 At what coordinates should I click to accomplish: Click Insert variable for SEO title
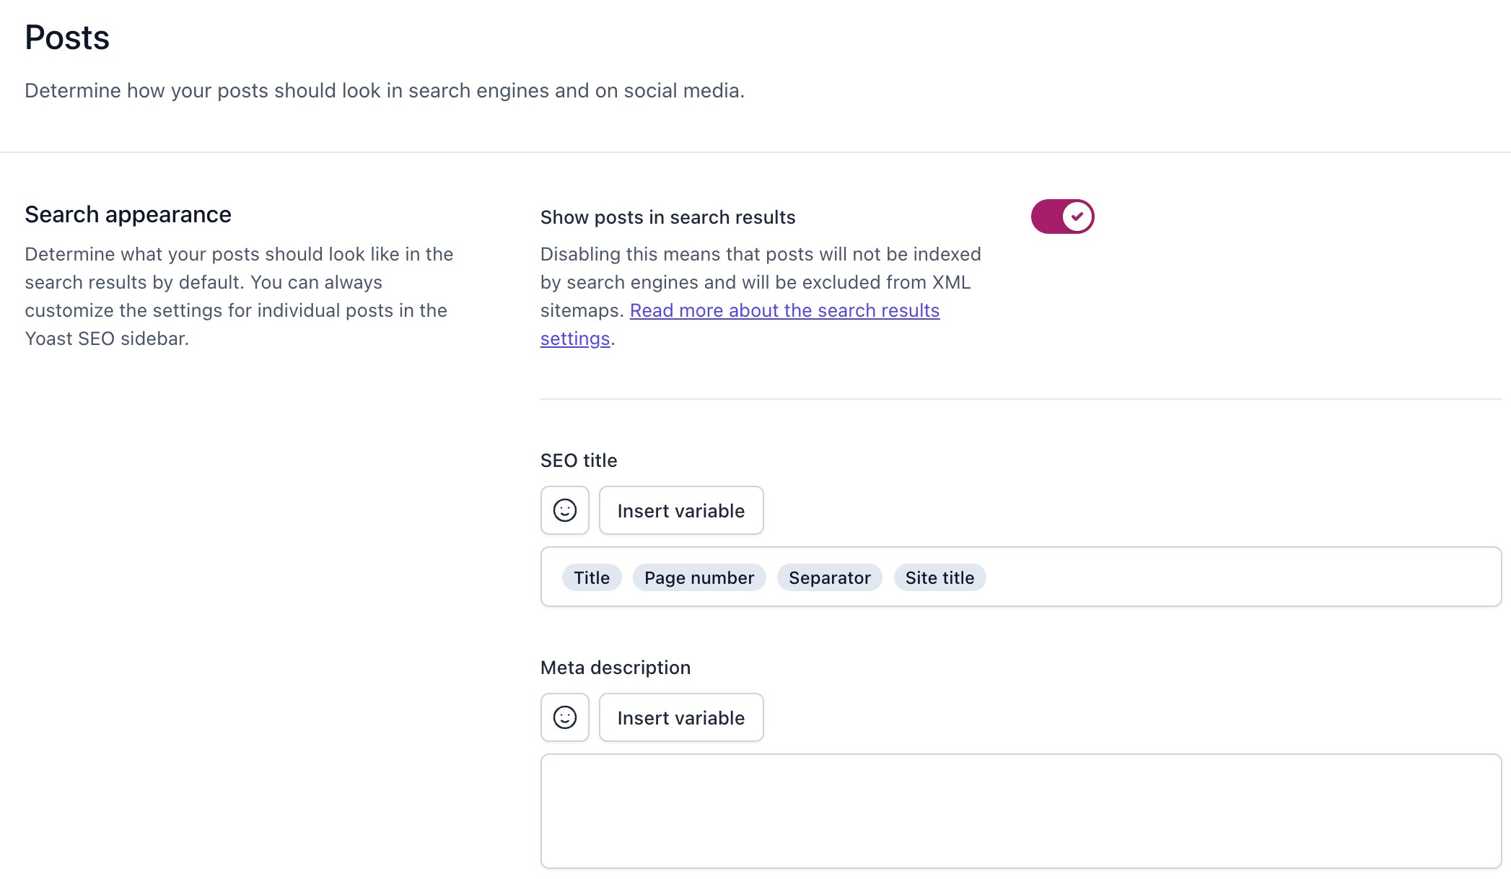pyautogui.click(x=680, y=510)
